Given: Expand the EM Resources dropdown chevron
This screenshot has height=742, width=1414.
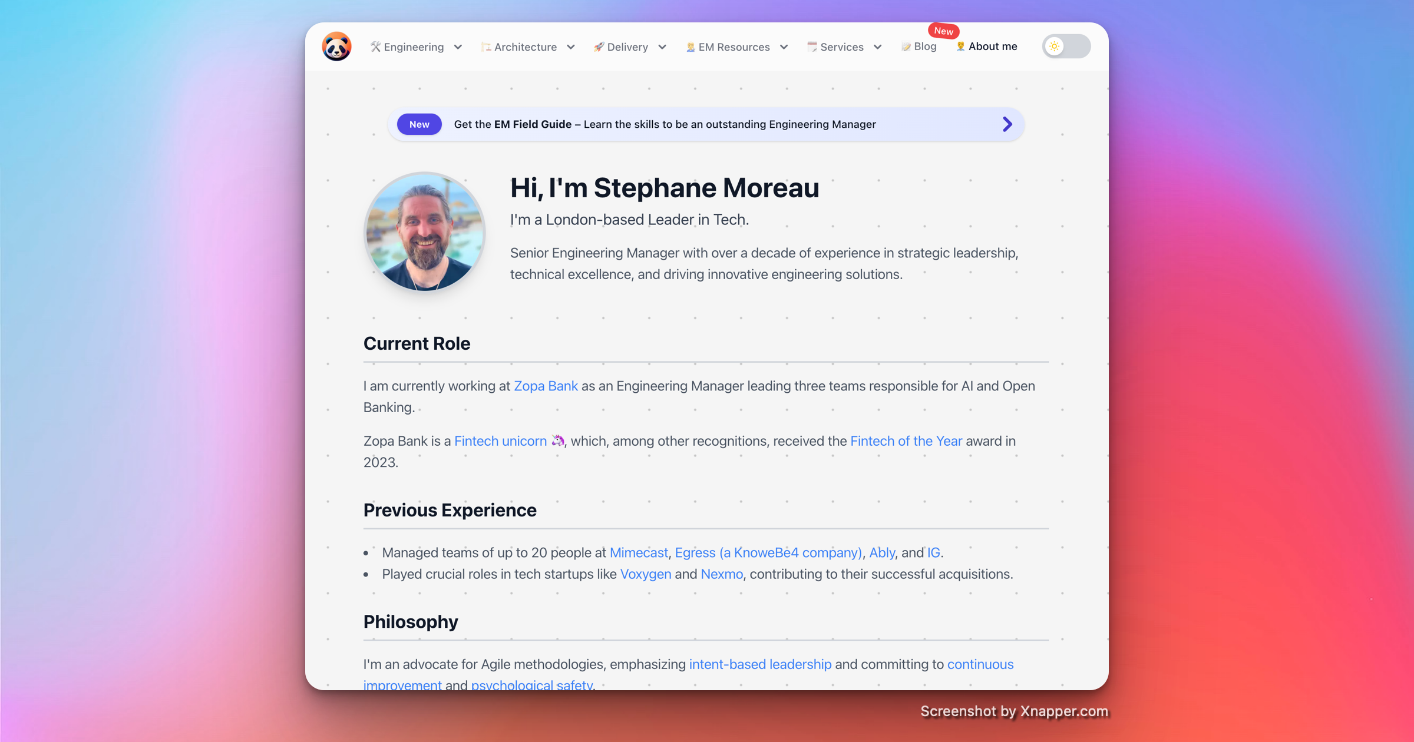Looking at the screenshot, I should 784,47.
